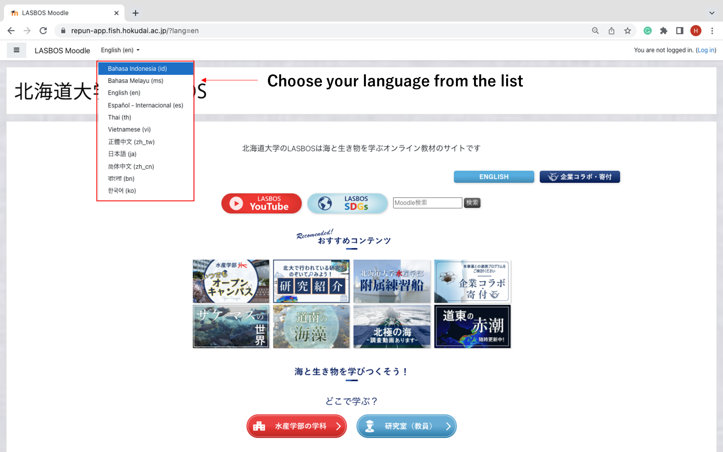Expand the English (en) language dropdown
Screen dimensions: 723x452
pyautogui.click(x=120, y=50)
